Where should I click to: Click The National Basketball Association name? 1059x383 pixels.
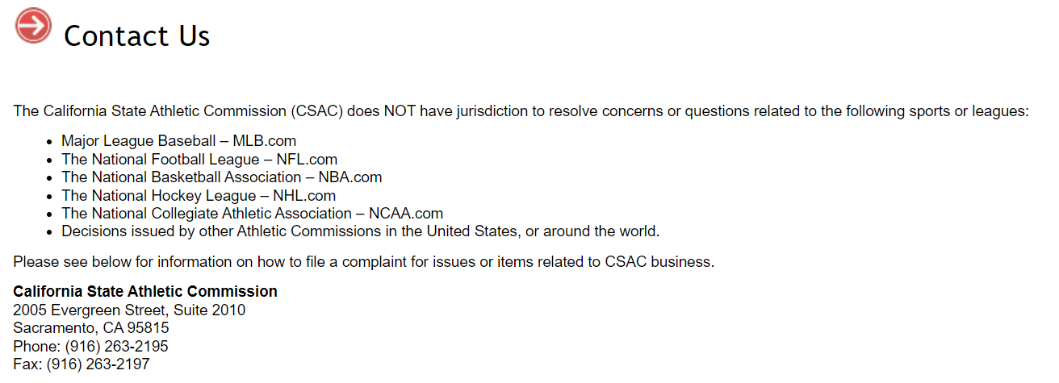click(181, 177)
